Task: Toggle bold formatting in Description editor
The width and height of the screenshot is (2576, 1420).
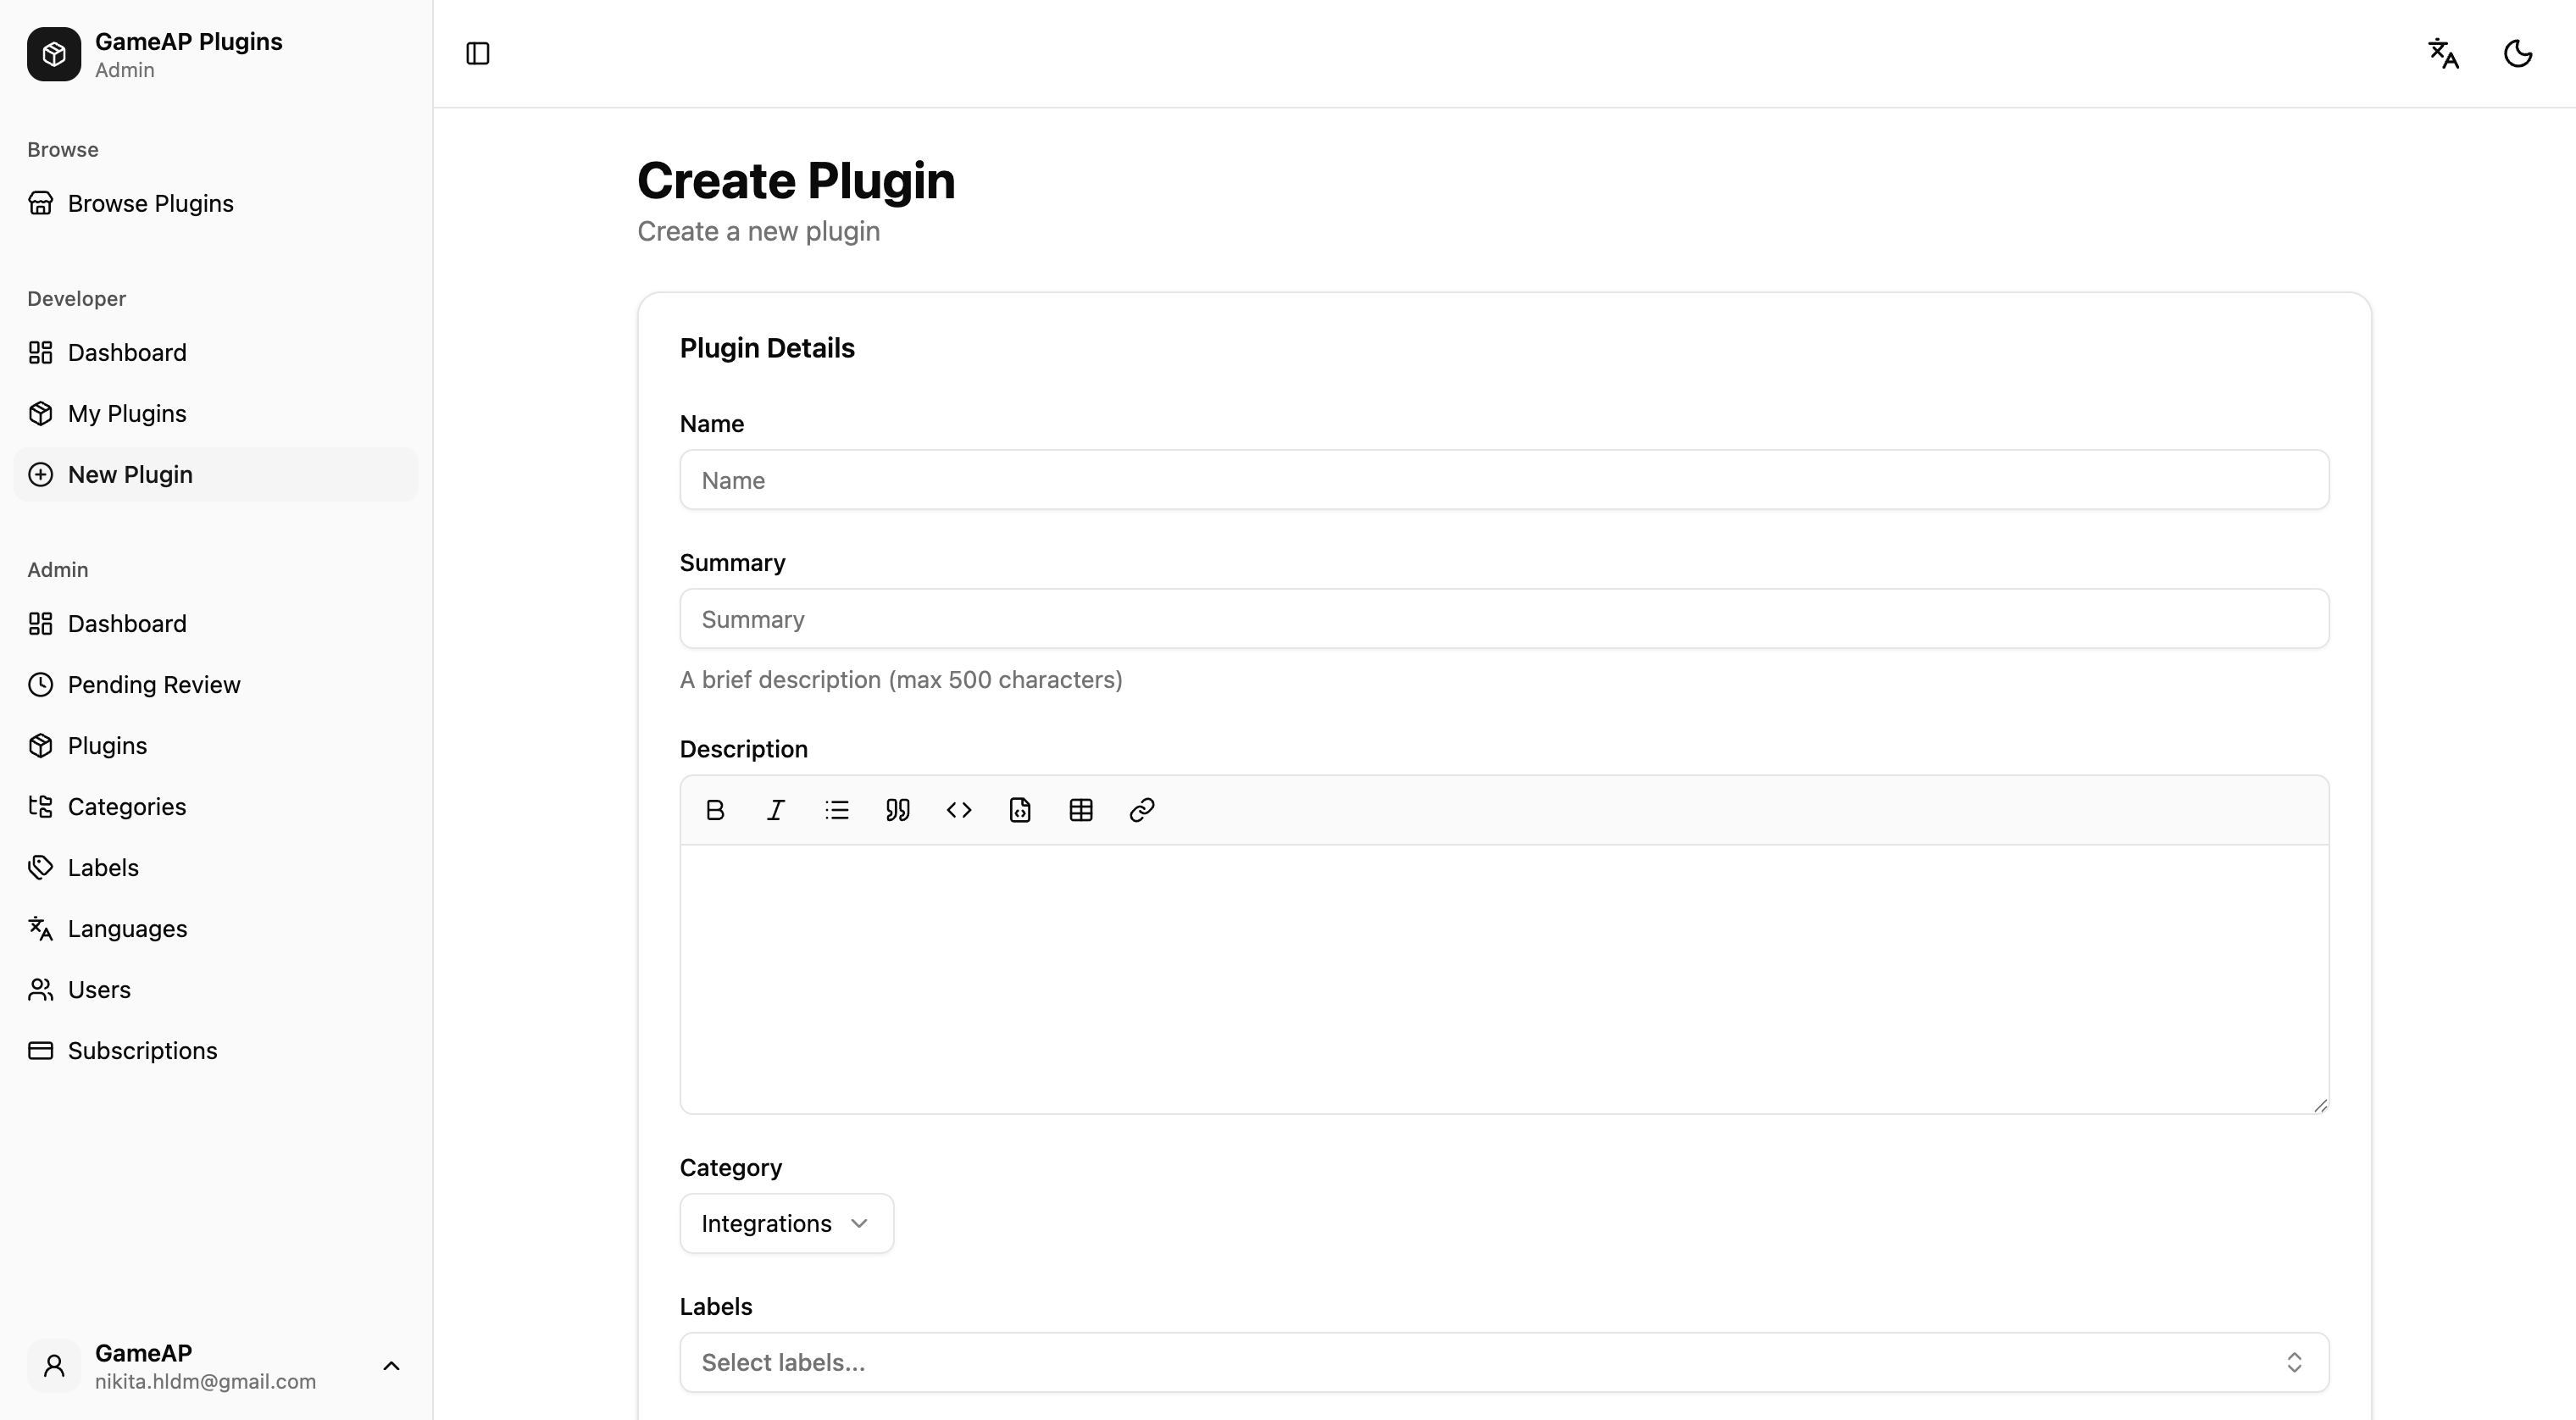Action: [714, 810]
